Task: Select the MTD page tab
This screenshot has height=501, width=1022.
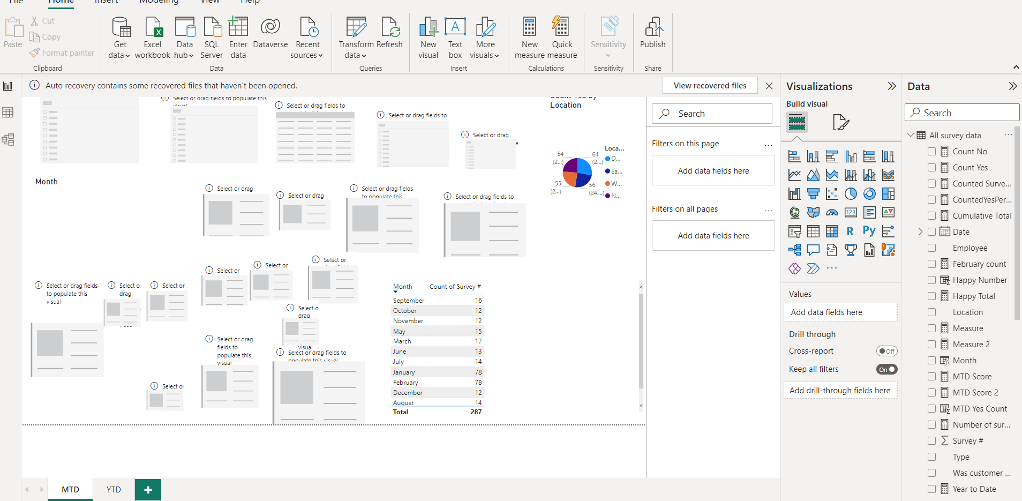Action: click(x=70, y=490)
